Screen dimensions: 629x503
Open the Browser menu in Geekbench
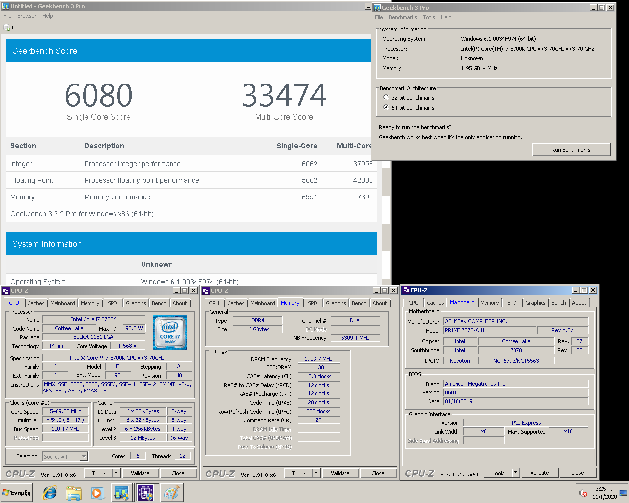tap(27, 16)
